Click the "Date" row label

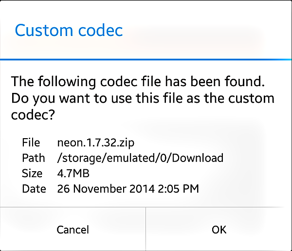tap(34, 188)
